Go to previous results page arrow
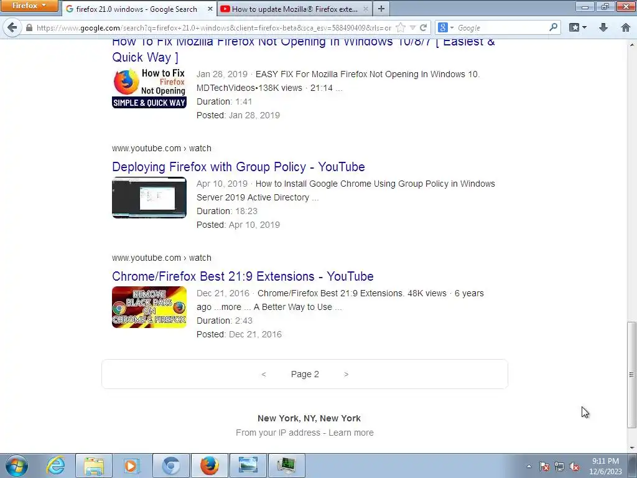Viewport: 637px width, 478px height. click(264, 374)
